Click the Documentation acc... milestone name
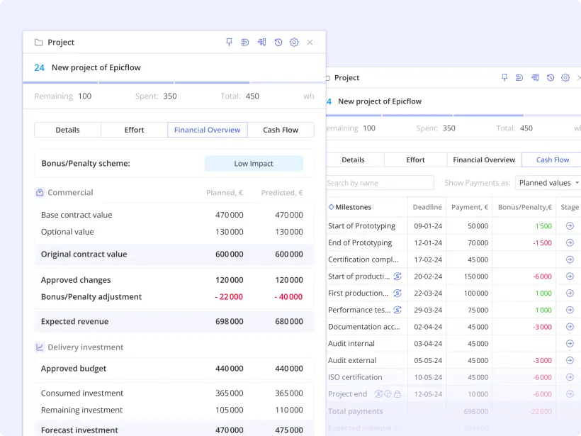 tap(364, 327)
